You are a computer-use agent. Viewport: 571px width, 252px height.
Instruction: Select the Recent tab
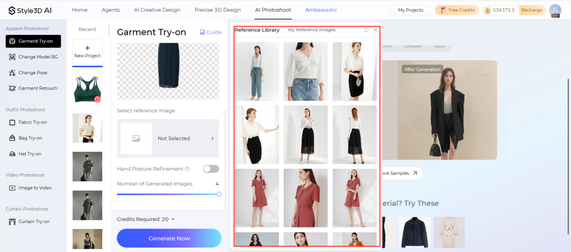[x=88, y=29]
